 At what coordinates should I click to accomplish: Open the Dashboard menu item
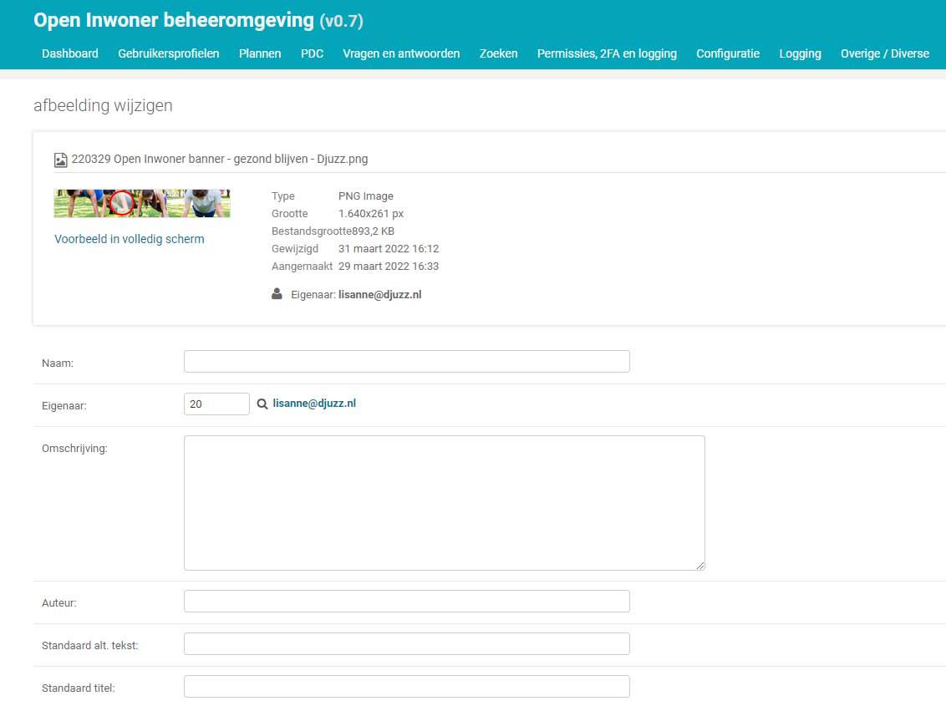pos(70,53)
